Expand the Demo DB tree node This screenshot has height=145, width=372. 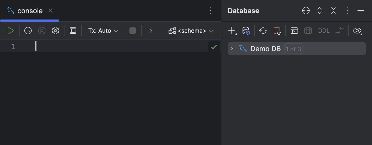232,49
